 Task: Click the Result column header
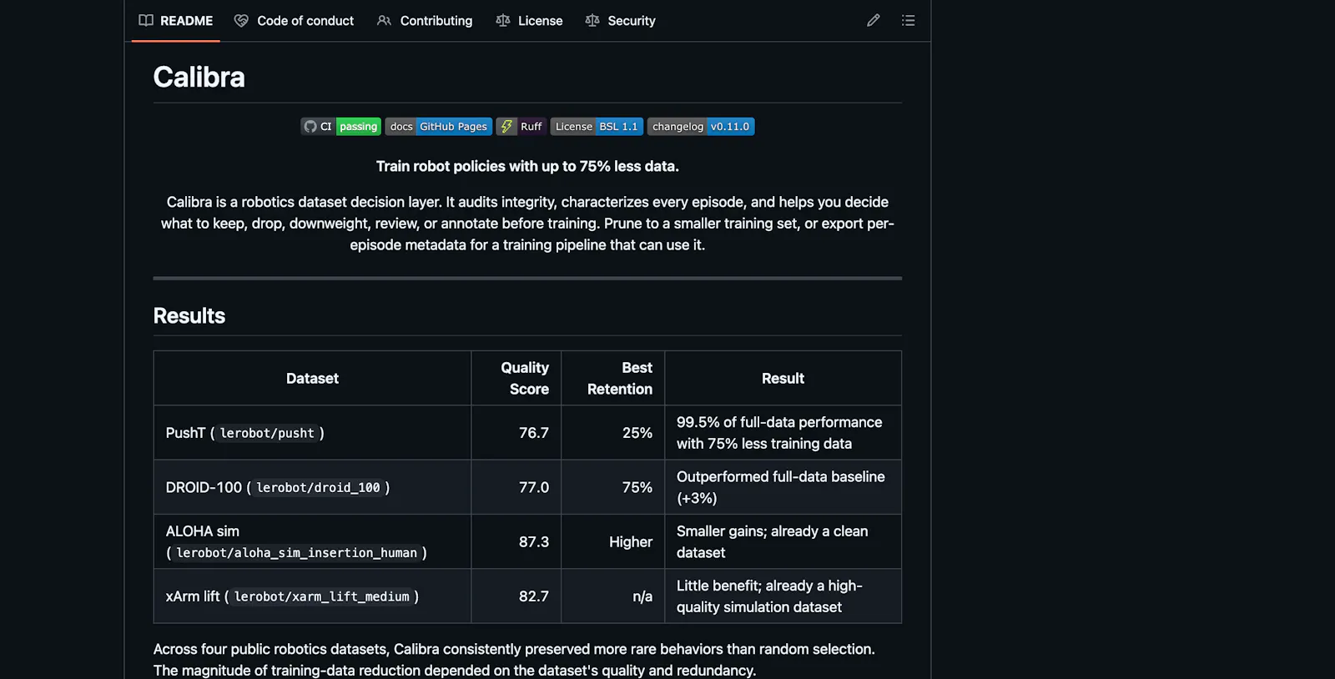pyautogui.click(x=783, y=379)
